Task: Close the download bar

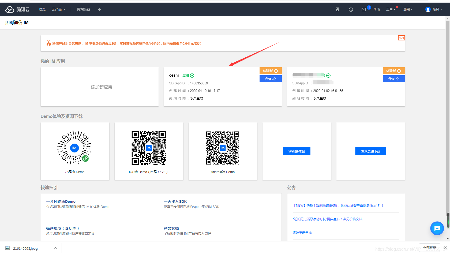Action: (x=445, y=248)
